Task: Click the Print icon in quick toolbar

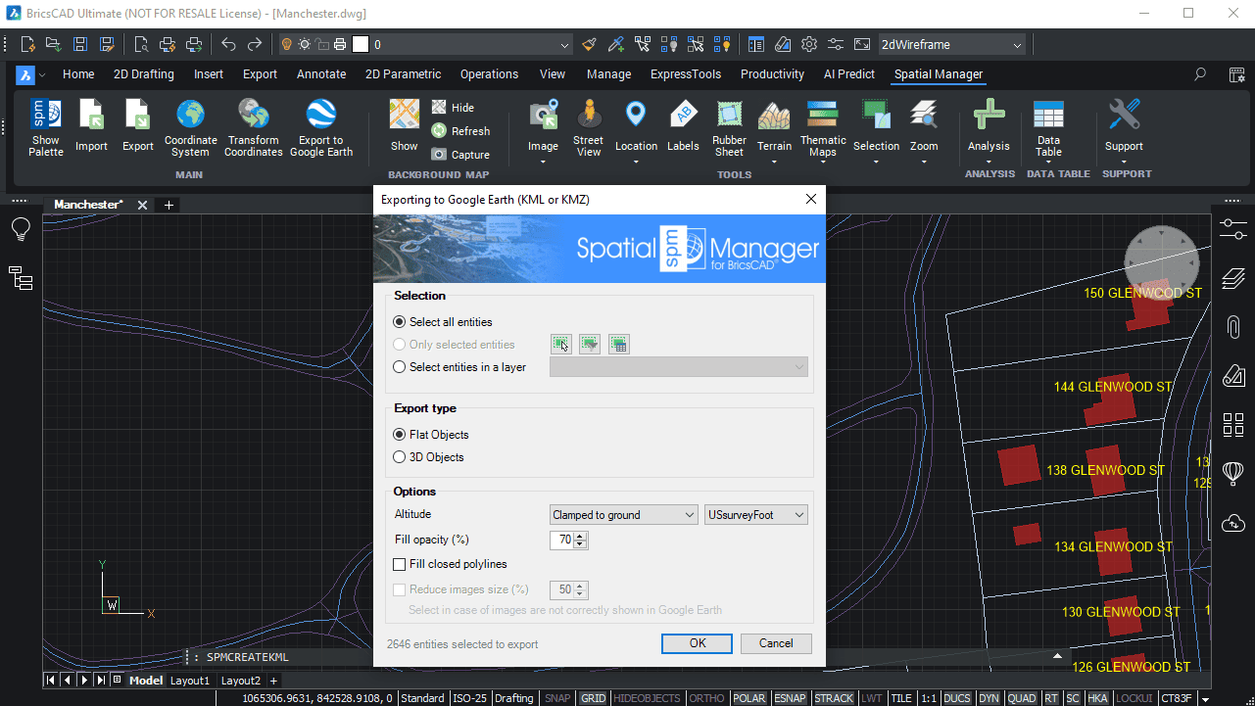Action: [x=167, y=44]
